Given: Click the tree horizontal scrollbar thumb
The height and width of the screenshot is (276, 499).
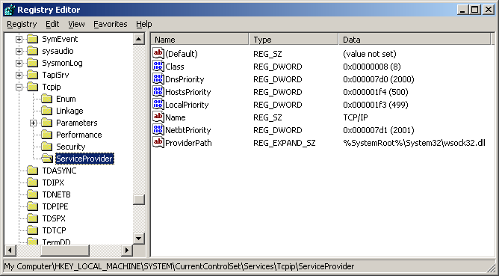Looking at the screenshot, I should click(x=65, y=250).
